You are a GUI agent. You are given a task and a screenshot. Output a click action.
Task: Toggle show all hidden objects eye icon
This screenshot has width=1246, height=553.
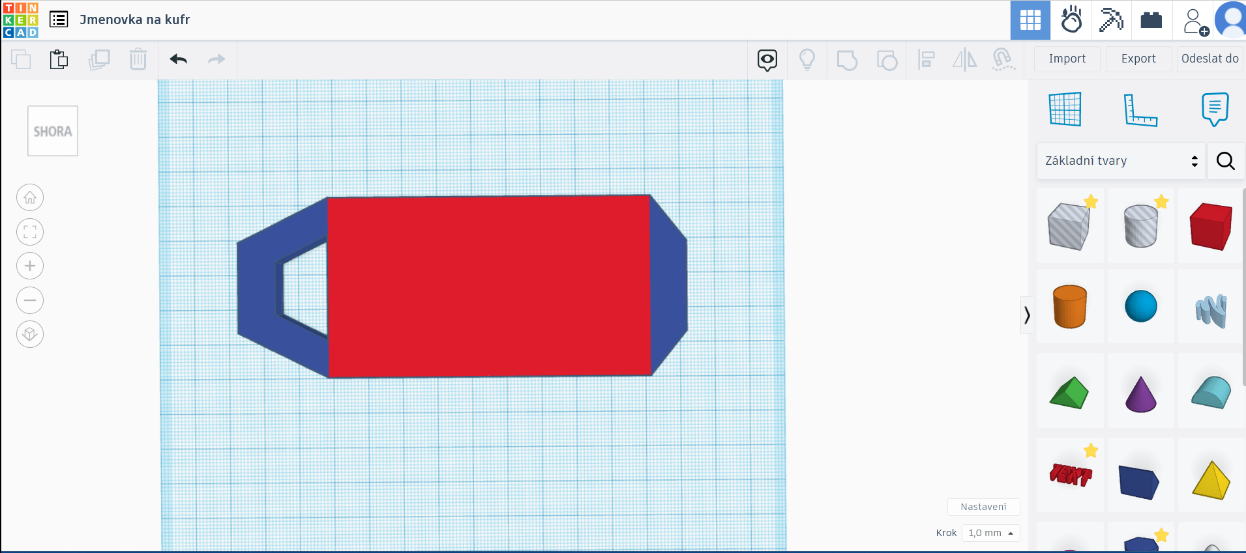point(767,60)
